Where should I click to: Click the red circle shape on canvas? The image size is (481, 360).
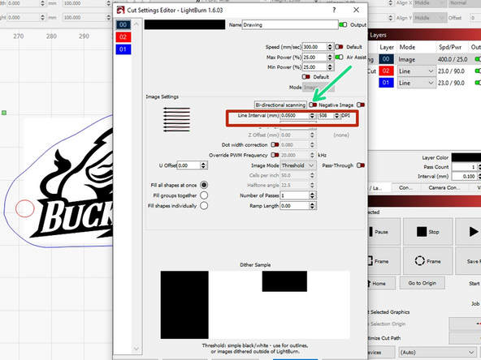pyautogui.click(x=25, y=208)
